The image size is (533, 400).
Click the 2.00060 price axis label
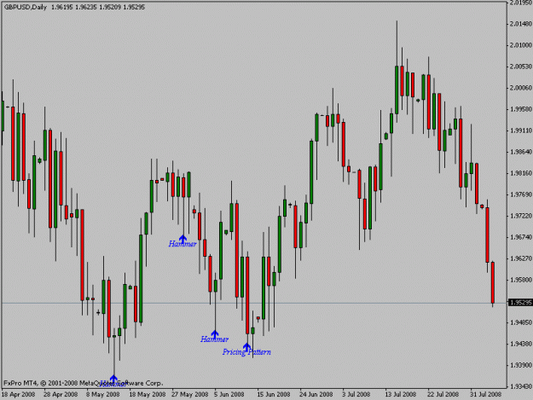tap(520, 88)
